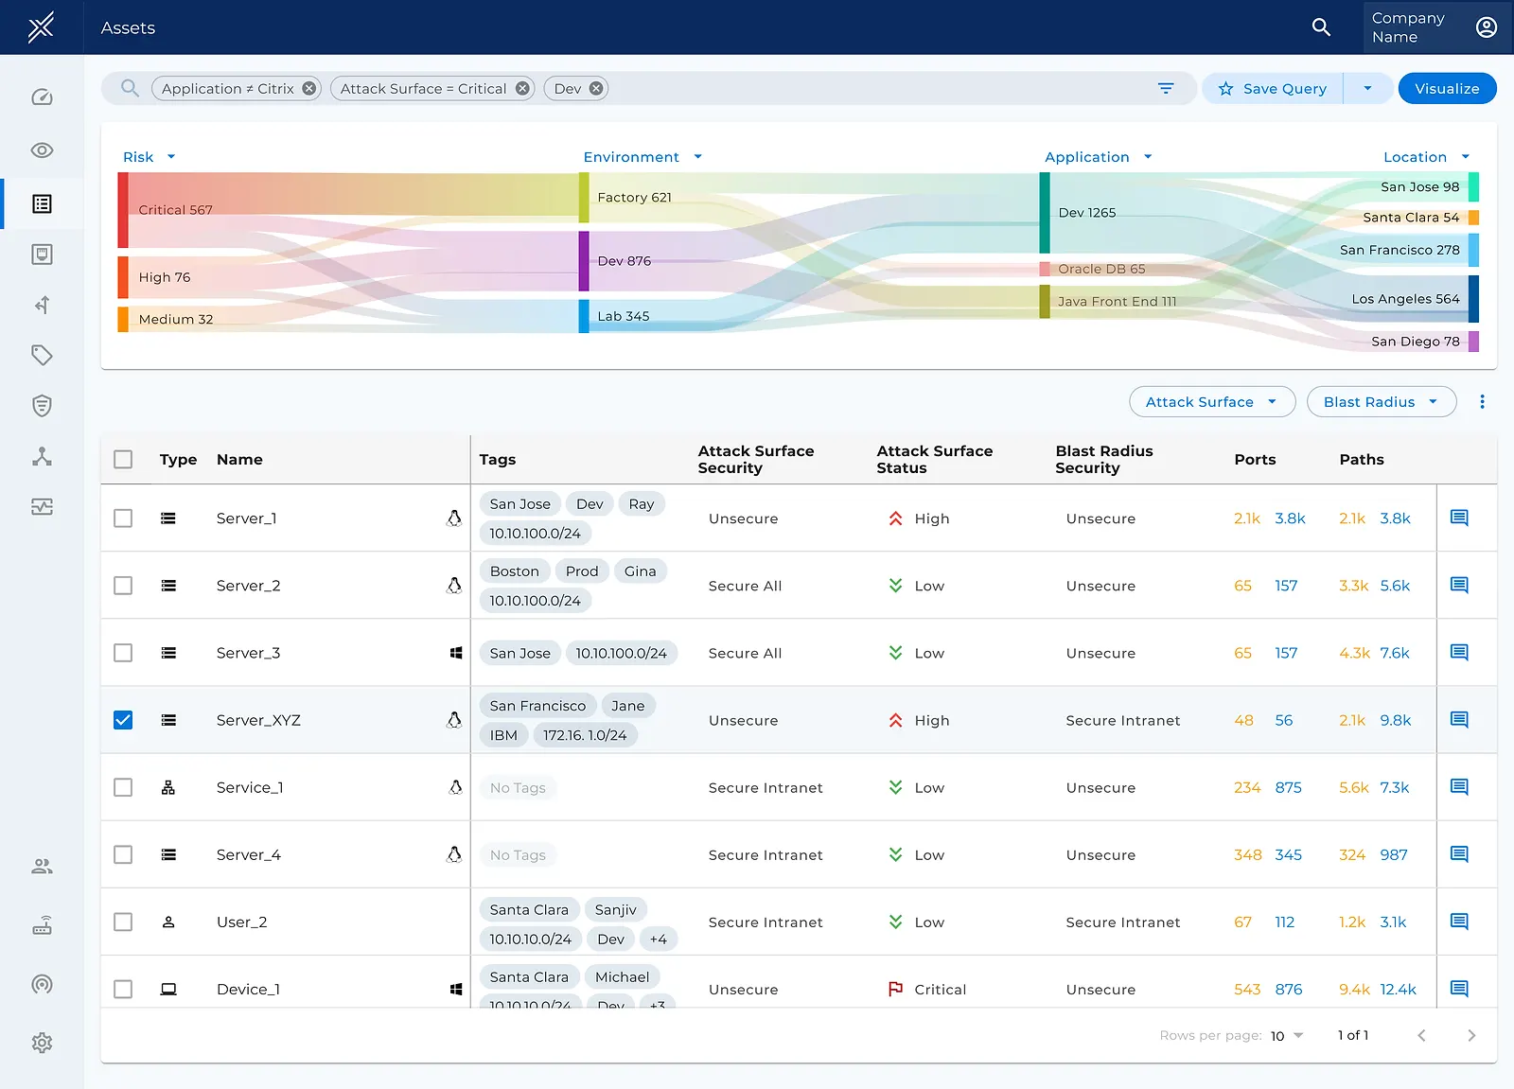
Task: Select the User_2 row checkbox
Action: point(123,922)
